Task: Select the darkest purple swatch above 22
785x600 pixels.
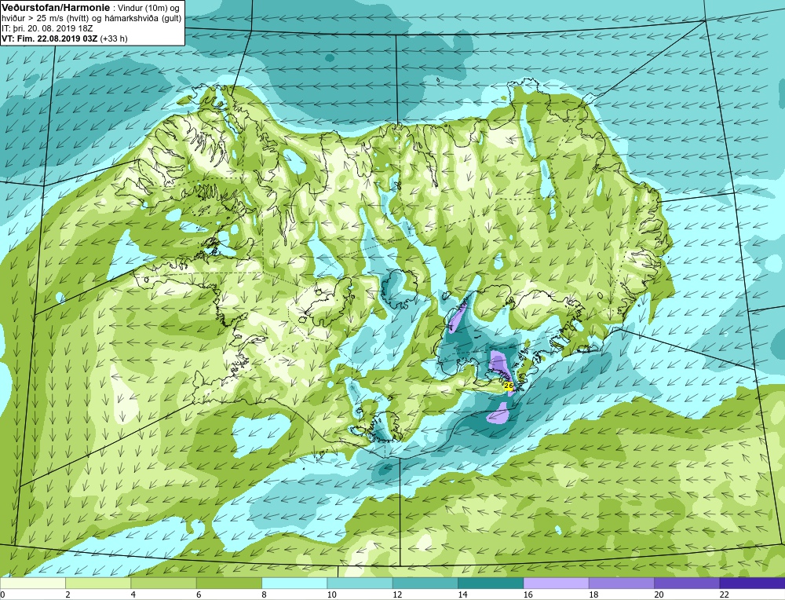Action: tap(752, 583)
